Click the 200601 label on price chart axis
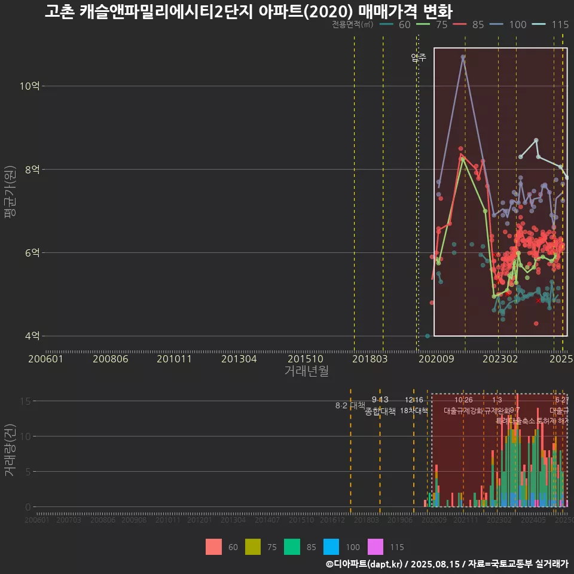 (46, 359)
